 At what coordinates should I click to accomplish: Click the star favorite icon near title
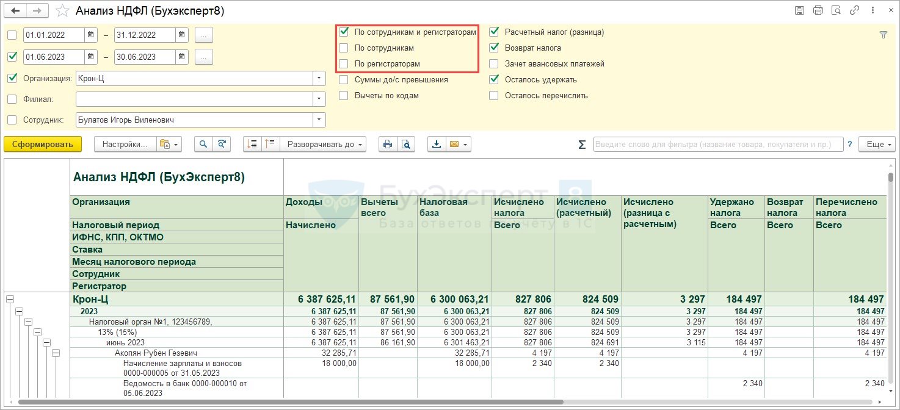[x=62, y=11]
